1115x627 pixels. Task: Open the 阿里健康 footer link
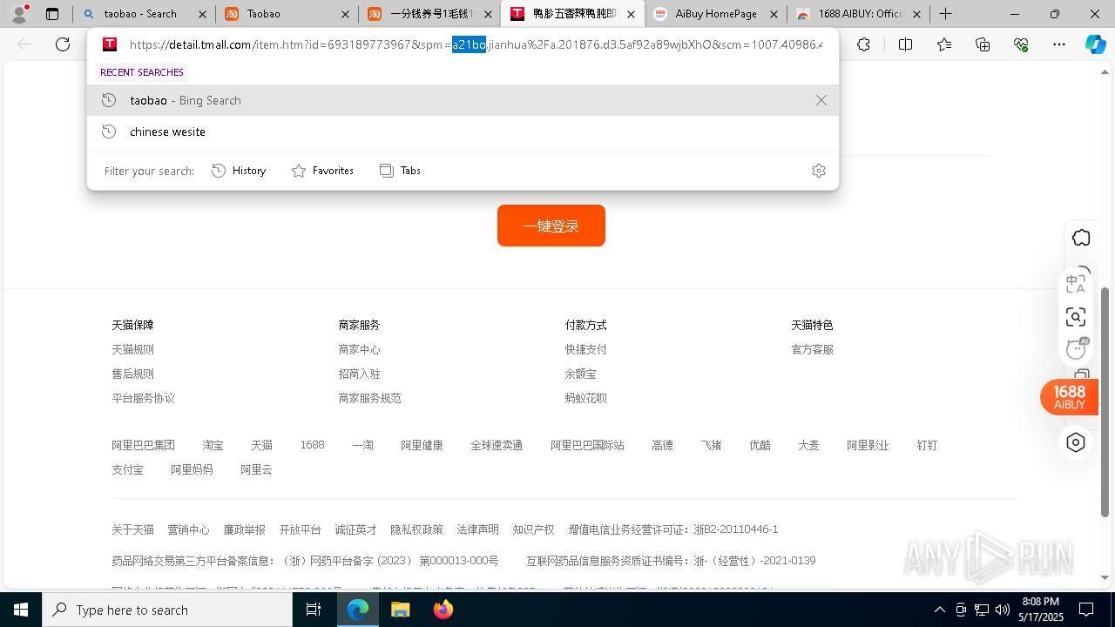coord(422,445)
